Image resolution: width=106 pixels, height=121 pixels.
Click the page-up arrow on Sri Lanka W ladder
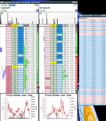(76, 33)
